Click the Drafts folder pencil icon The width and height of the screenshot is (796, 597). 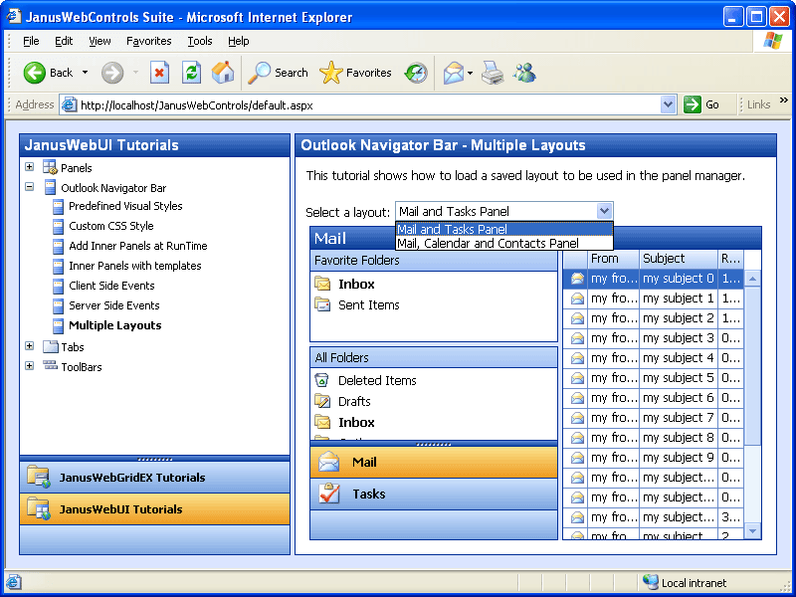[322, 401]
